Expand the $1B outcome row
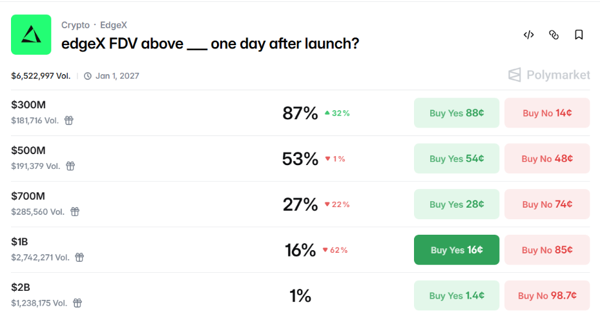 click(194, 250)
